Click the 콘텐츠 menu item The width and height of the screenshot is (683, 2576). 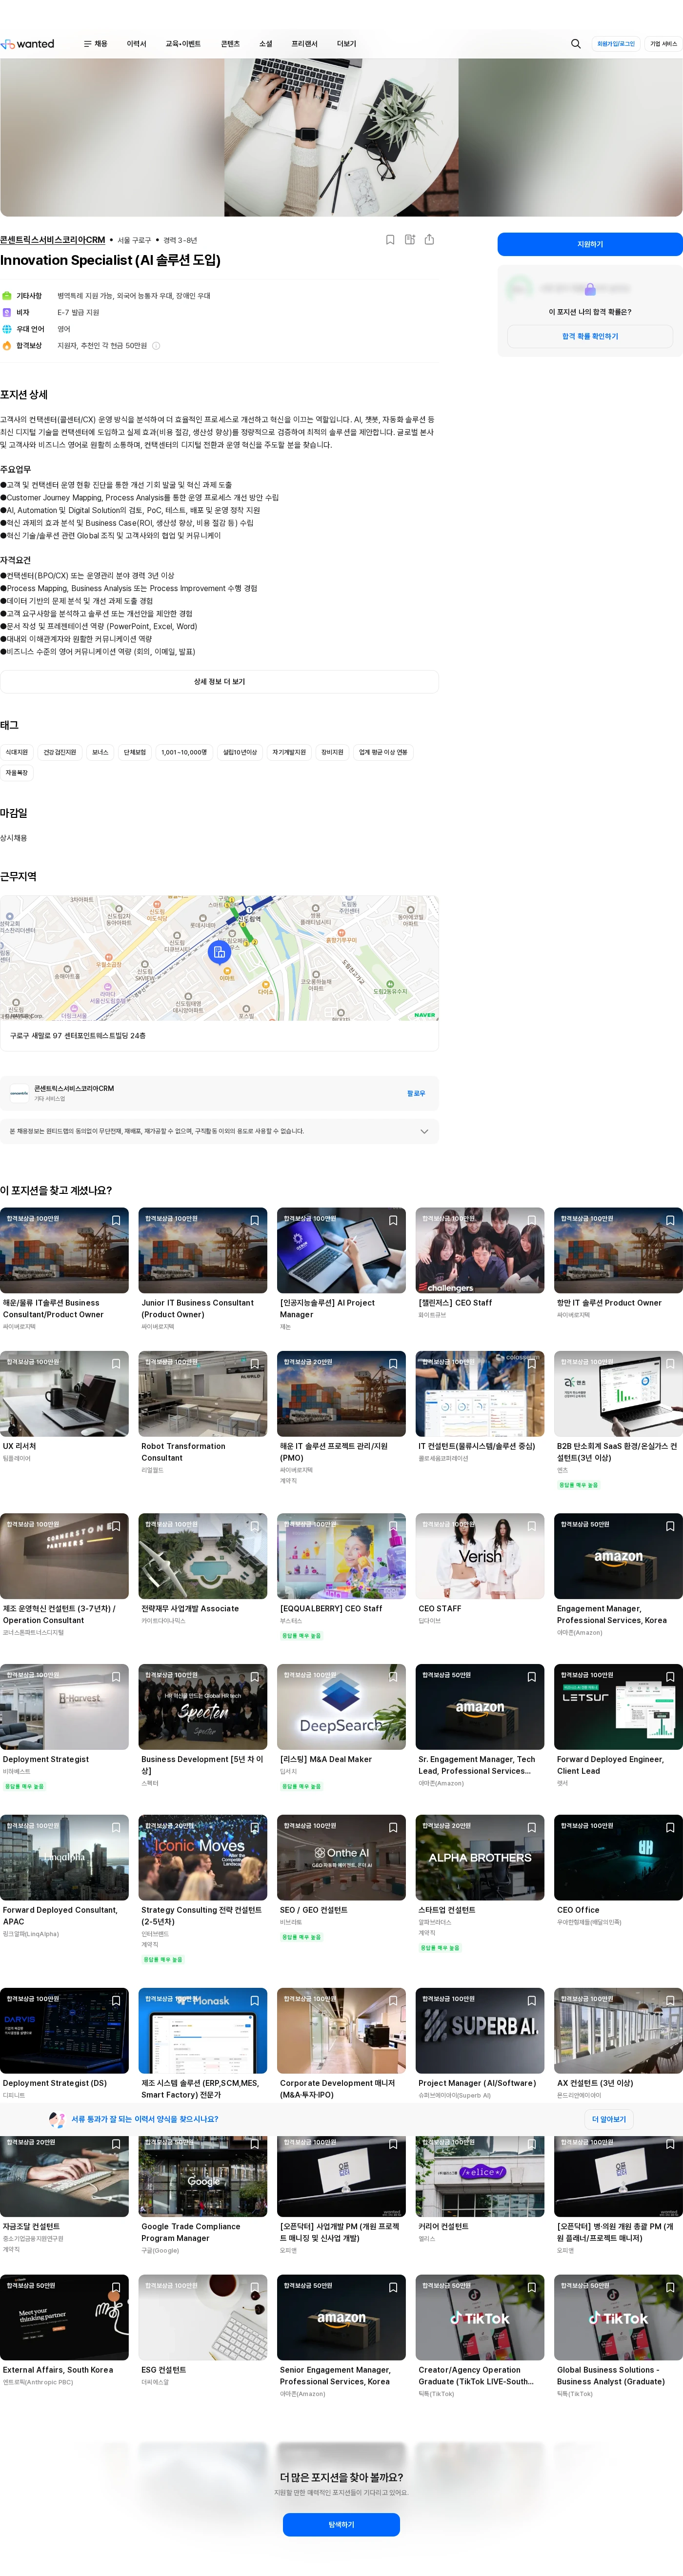click(230, 44)
